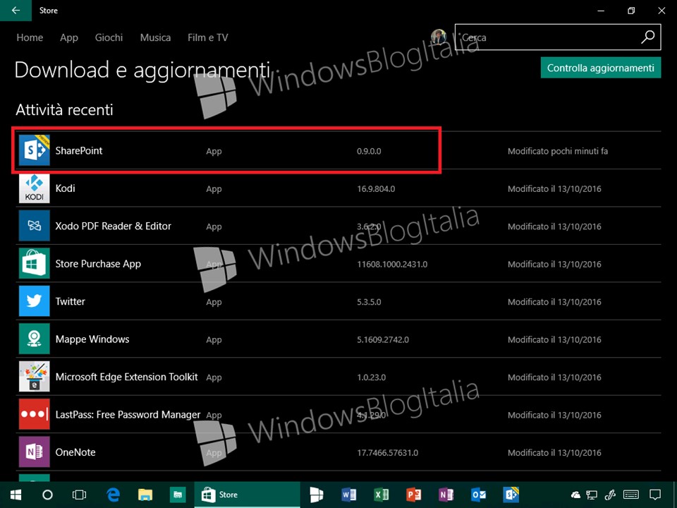Open the SharePoint app icon in the list
677x508 pixels.
[x=34, y=150]
